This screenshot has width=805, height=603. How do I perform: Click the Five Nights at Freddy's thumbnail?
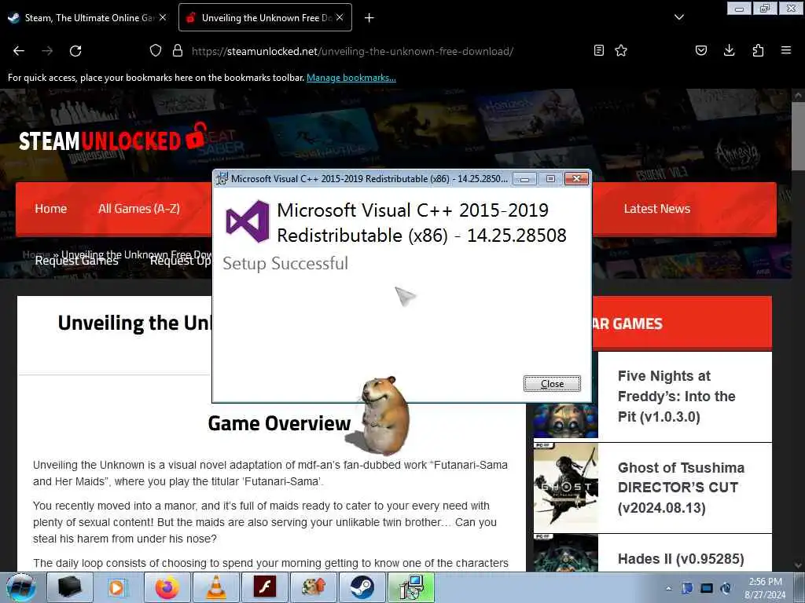pyautogui.click(x=566, y=421)
